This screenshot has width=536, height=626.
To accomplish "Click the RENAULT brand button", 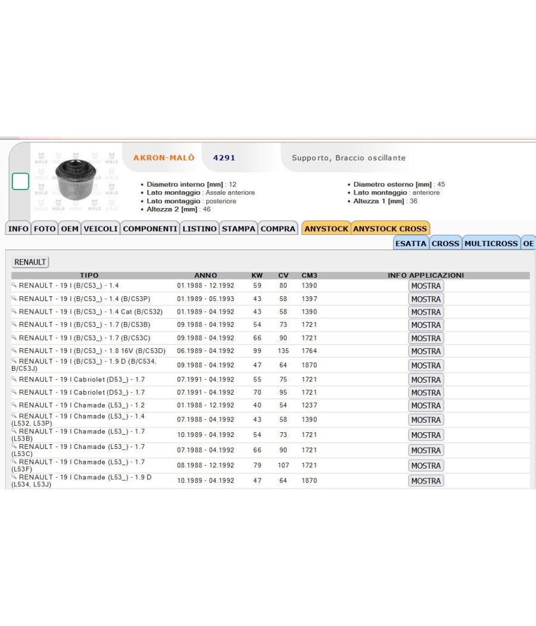I will (30, 262).
